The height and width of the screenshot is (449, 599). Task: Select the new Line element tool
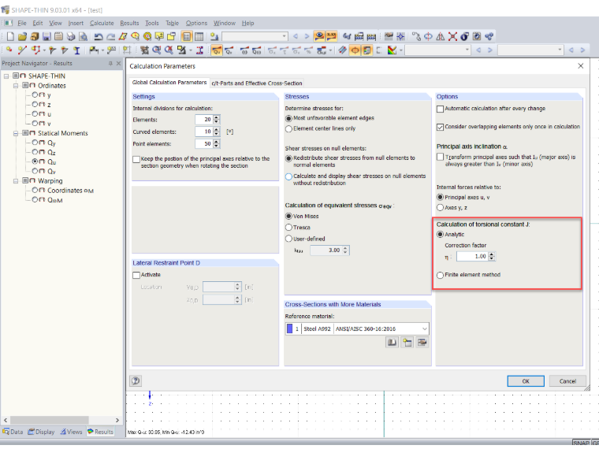coord(22,50)
